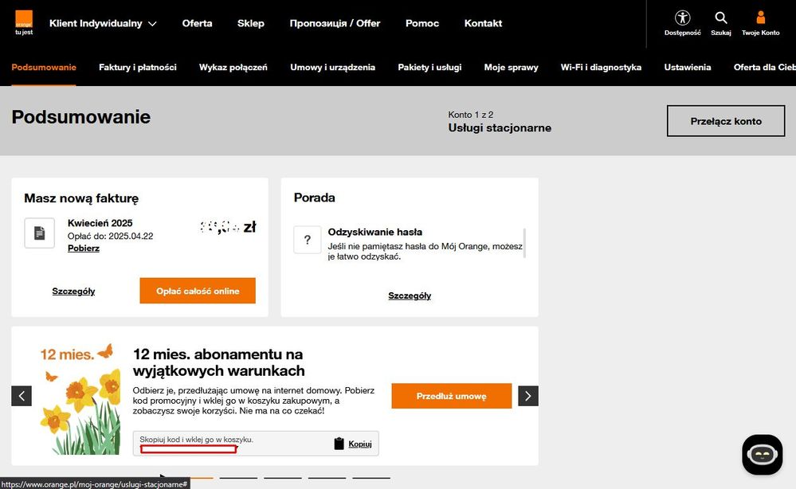Switch to Faktury i płatności tab
The image size is (796, 489).
click(x=138, y=67)
